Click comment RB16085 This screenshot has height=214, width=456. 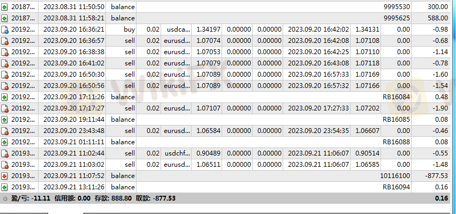point(396,120)
